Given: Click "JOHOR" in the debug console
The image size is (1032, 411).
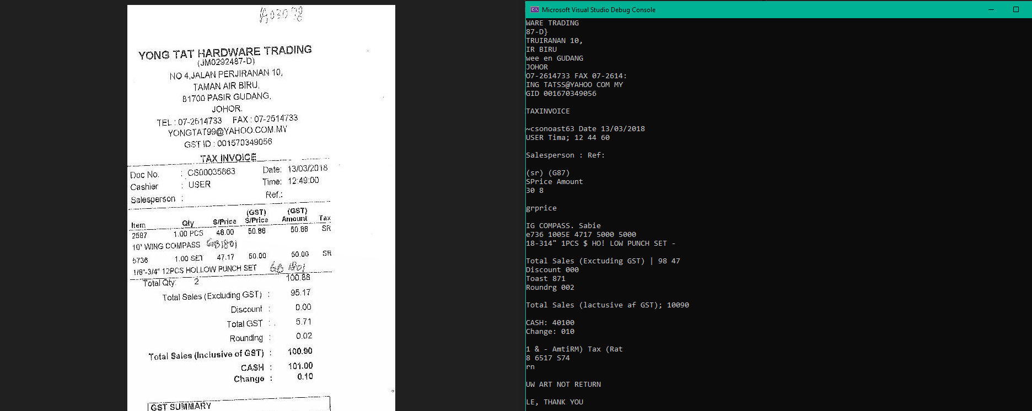Looking at the screenshot, I should pos(537,67).
